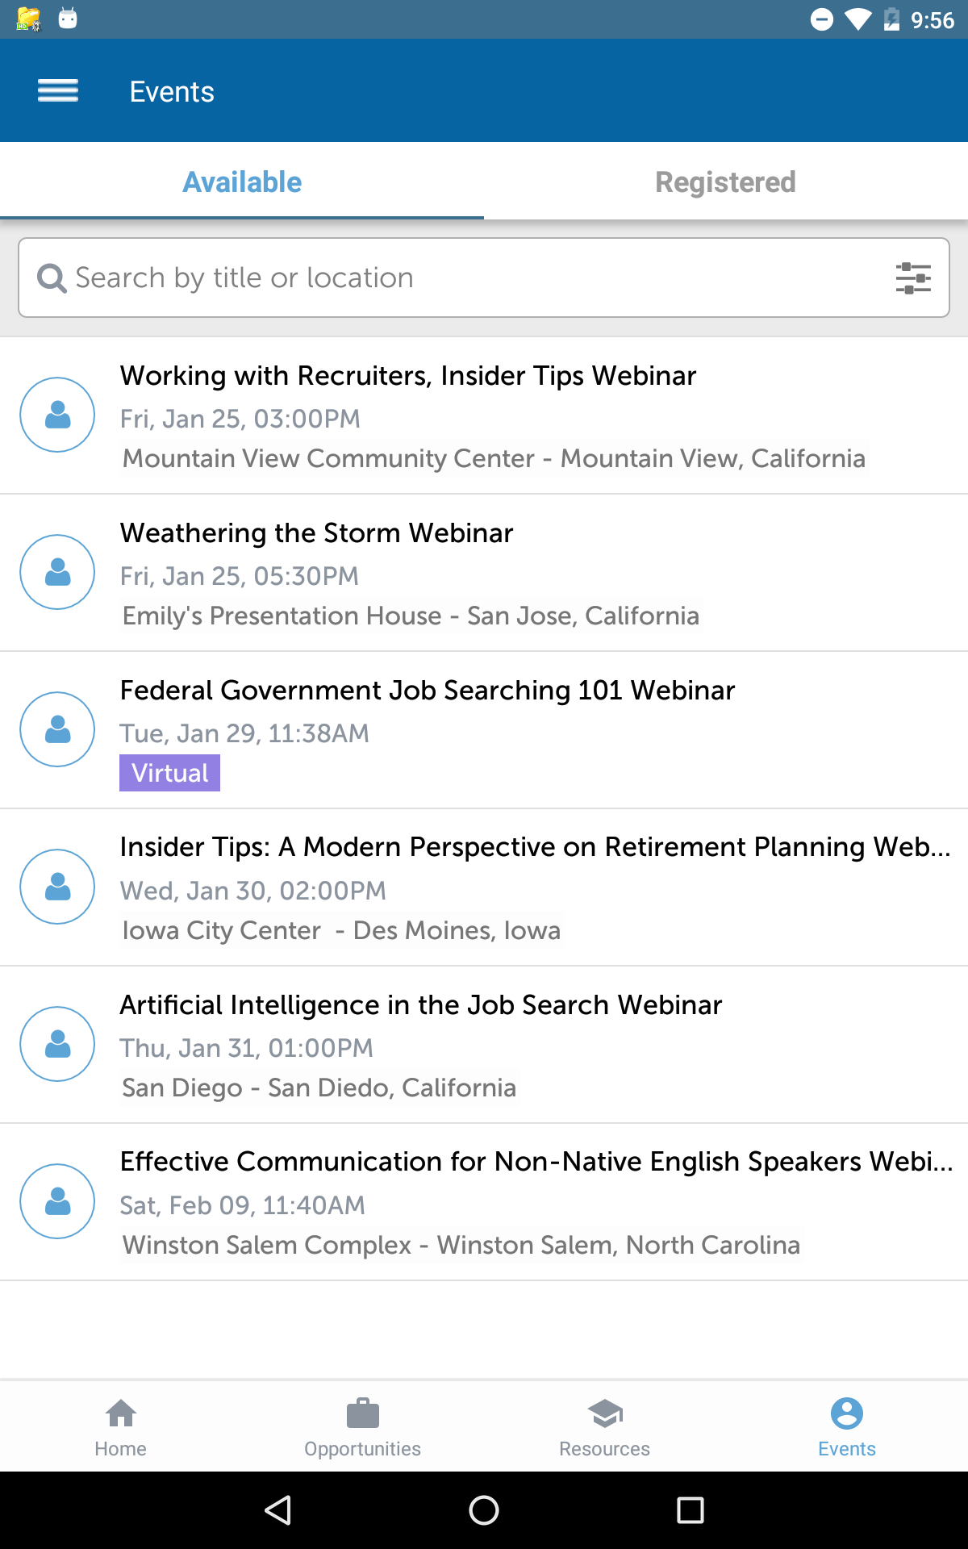This screenshot has width=968, height=1549.
Task: Open Working with Recruiters, Insider Tips Webinar
Action: [x=484, y=415]
